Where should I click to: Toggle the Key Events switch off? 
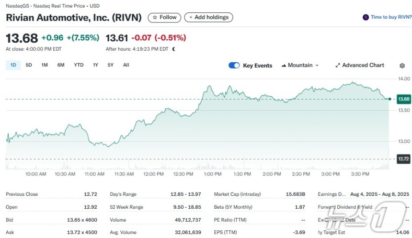234,66
